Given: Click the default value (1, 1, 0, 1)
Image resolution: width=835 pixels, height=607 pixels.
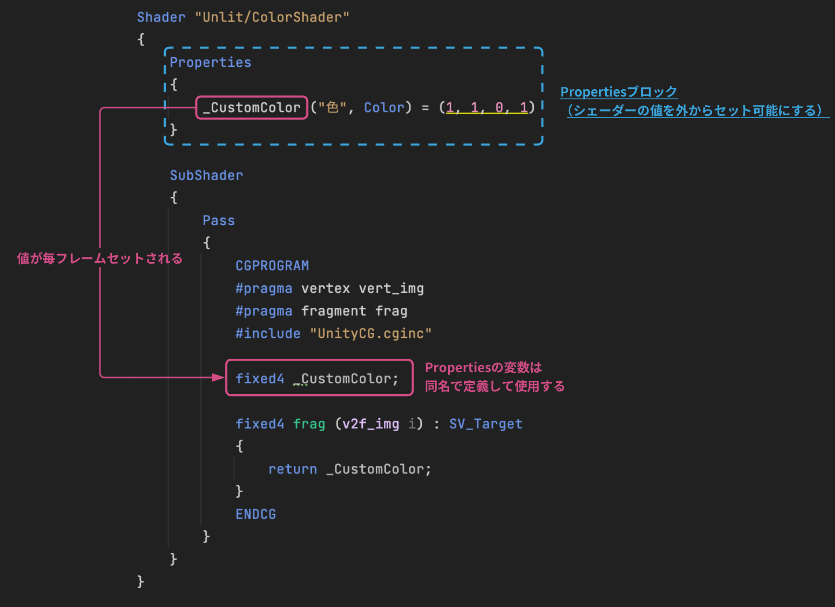Looking at the screenshot, I should (x=487, y=108).
